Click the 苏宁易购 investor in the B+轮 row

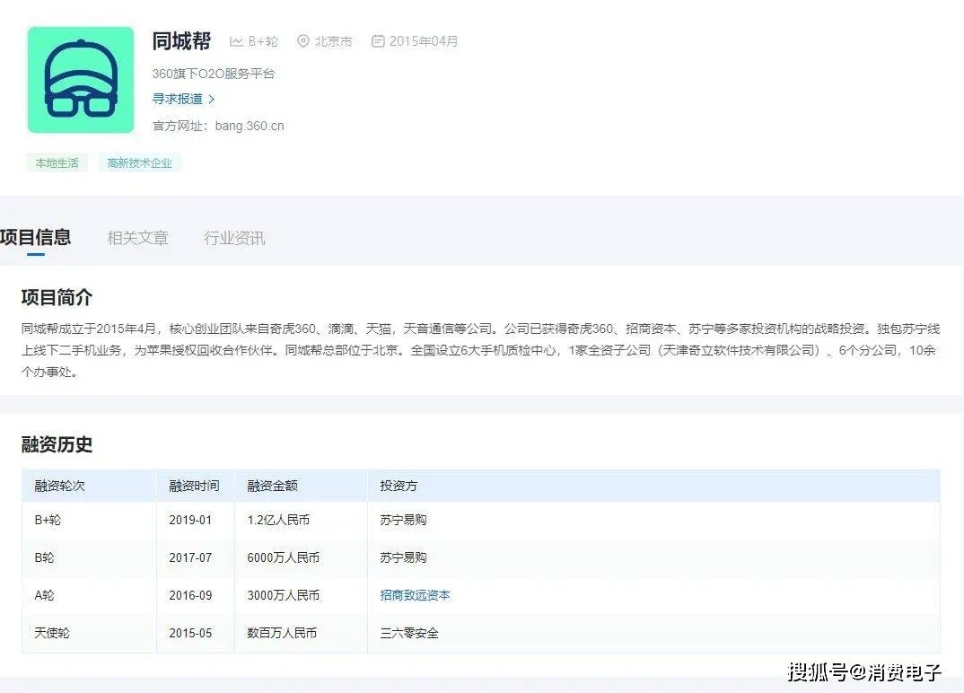pyautogui.click(x=403, y=521)
